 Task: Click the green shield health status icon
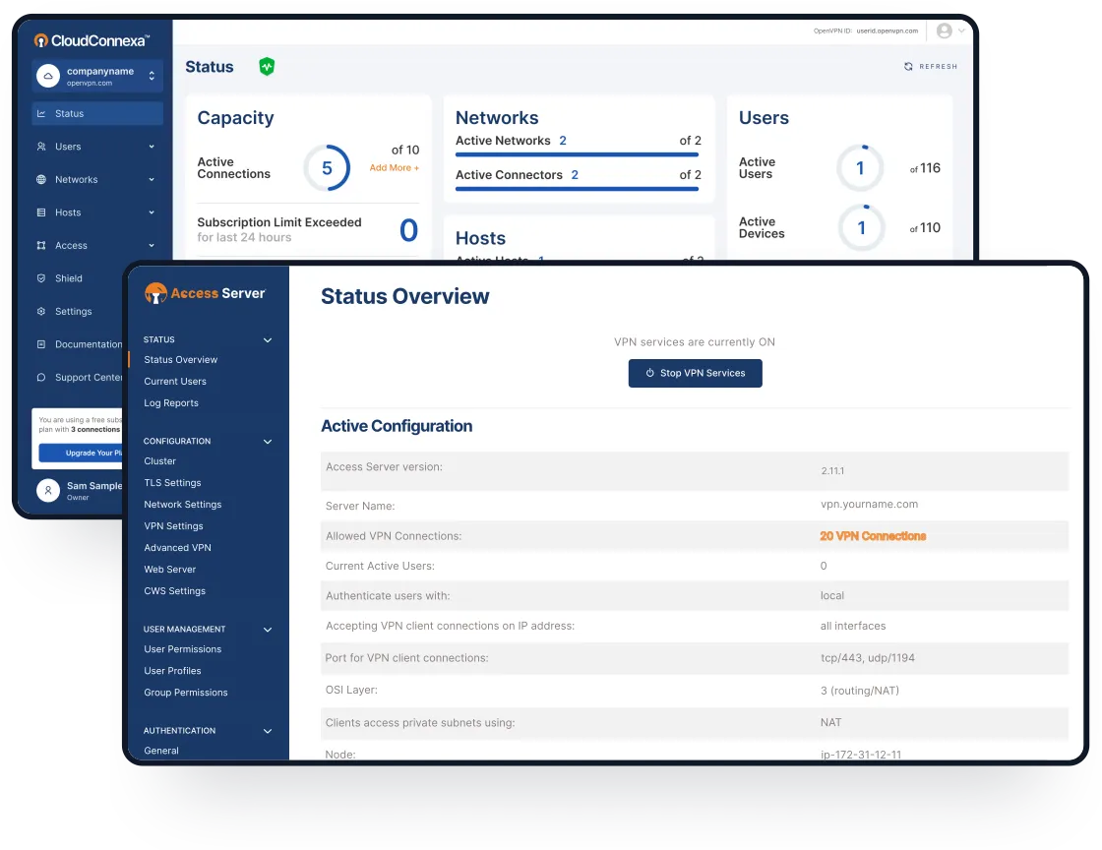click(x=267, y=67)
